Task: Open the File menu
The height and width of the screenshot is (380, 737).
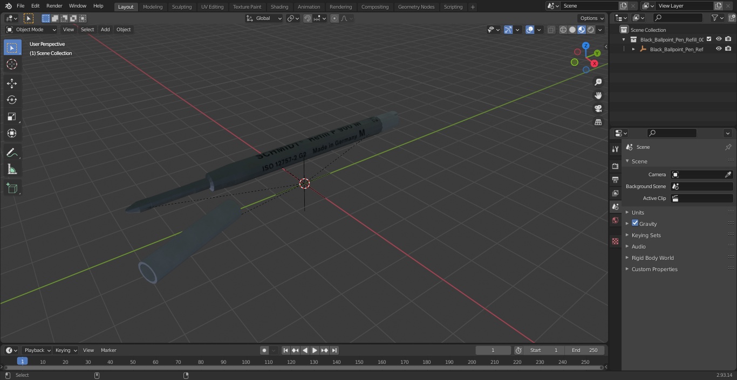Action: click(21, 6)
